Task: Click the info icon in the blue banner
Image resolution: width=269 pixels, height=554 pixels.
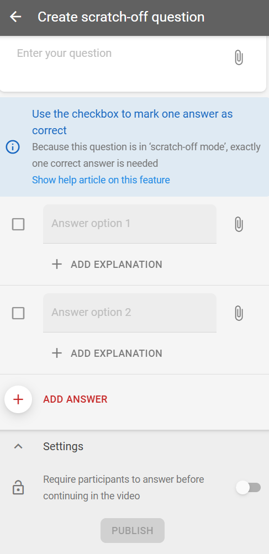Action: coord(13,147)
